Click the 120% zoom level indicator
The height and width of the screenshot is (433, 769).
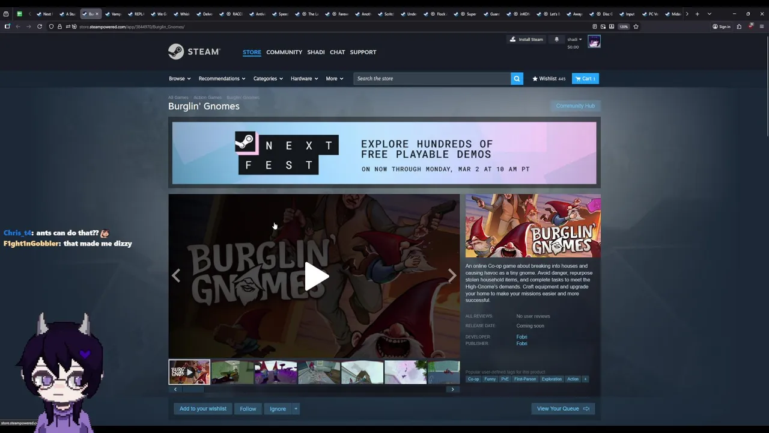(x=624, y=26)
